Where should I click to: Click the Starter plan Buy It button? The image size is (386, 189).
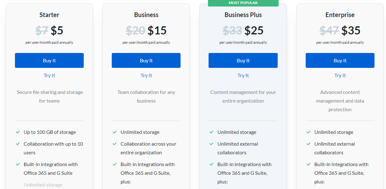(49, 60)
